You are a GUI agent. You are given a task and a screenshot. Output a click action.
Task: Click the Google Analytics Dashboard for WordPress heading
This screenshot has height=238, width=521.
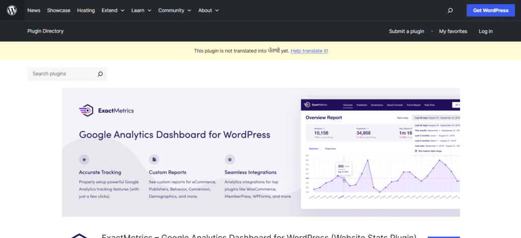175,135
